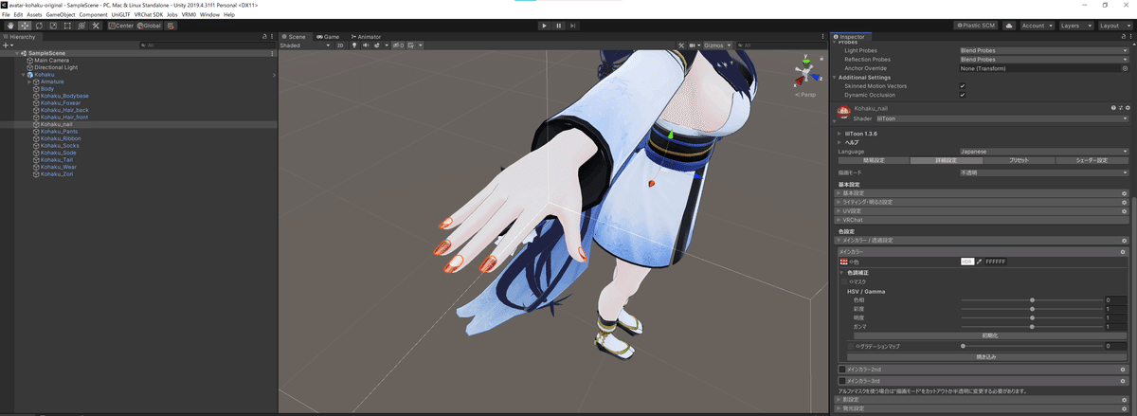Expand the Armature tree item
The height and width of the screenshot is (416, 1137).
pos(29,81)
